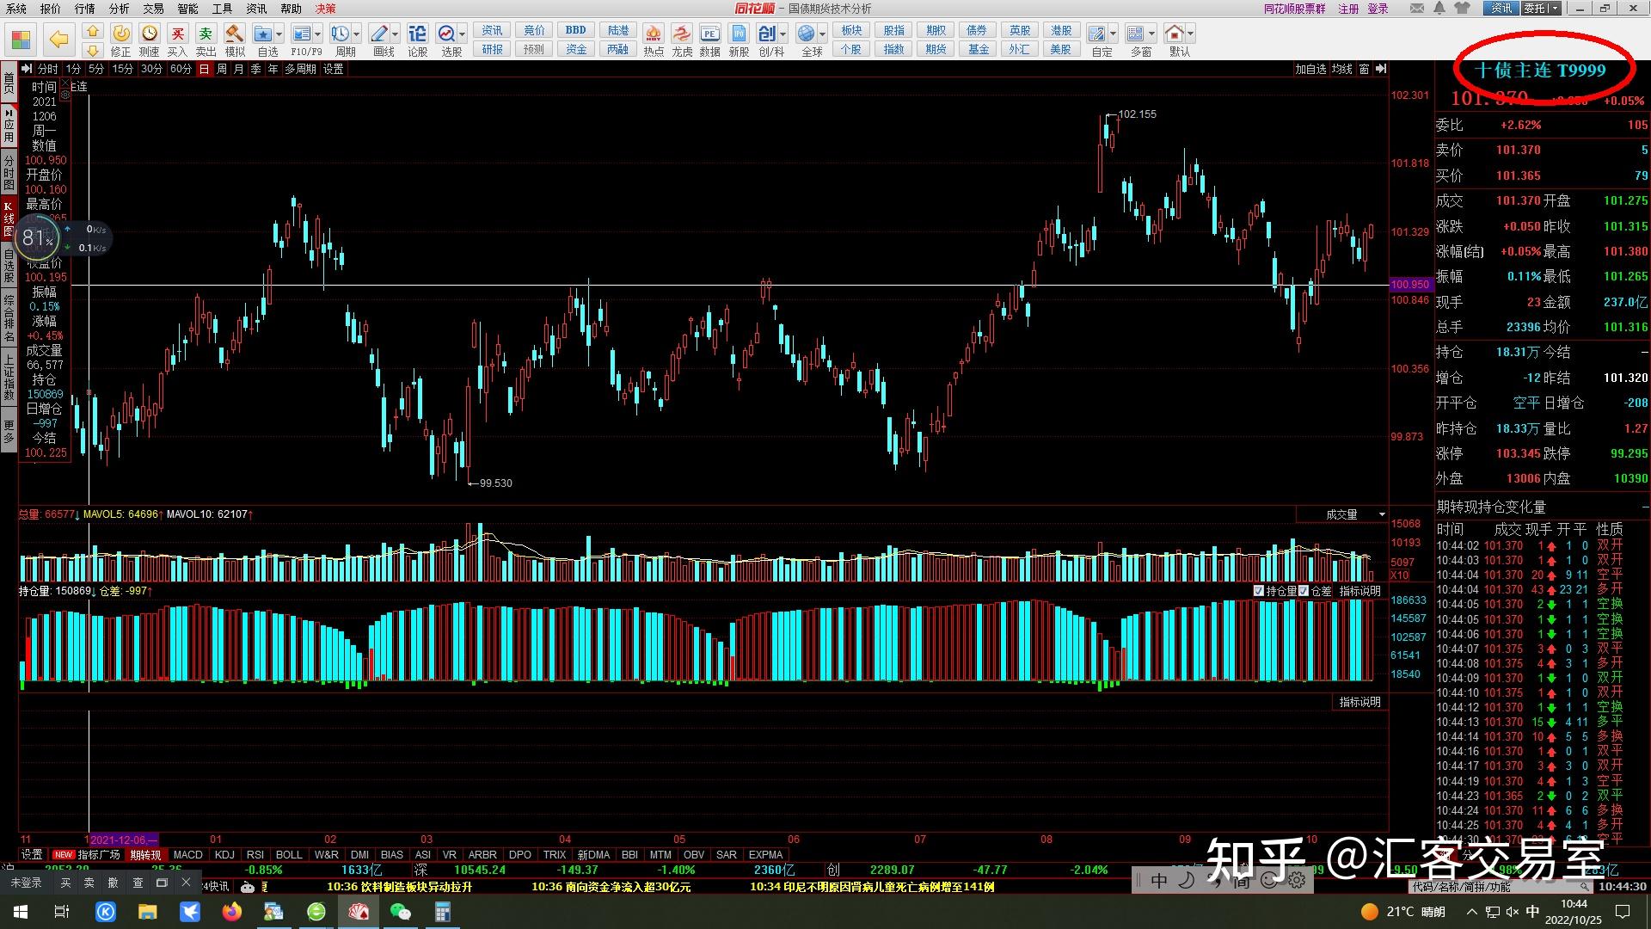Toggle the 持仓量 checkbox

(x=1259, y=591)
